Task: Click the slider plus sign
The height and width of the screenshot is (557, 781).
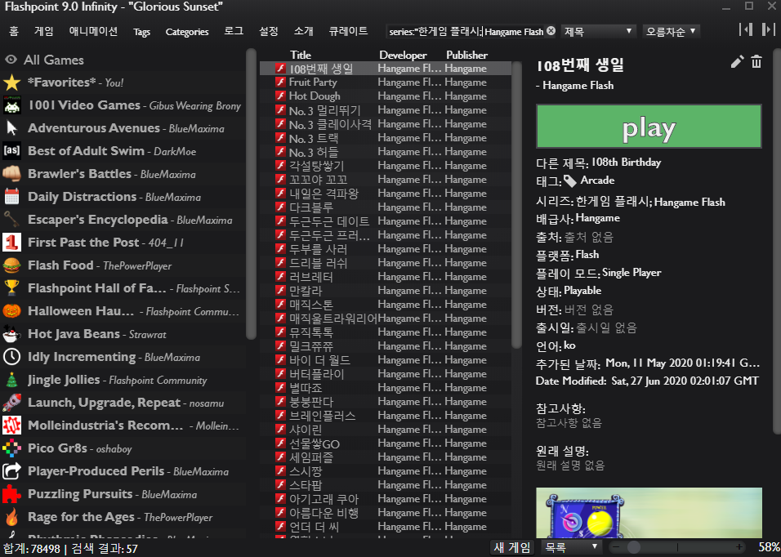Action: 739,547
